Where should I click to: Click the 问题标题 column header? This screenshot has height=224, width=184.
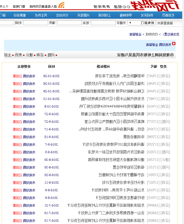(x=103, y=66)
